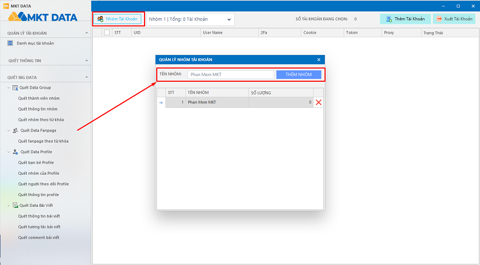
Task: Open Quét comment bài viết
Action: pyautogui.click(x=38, y=237)
